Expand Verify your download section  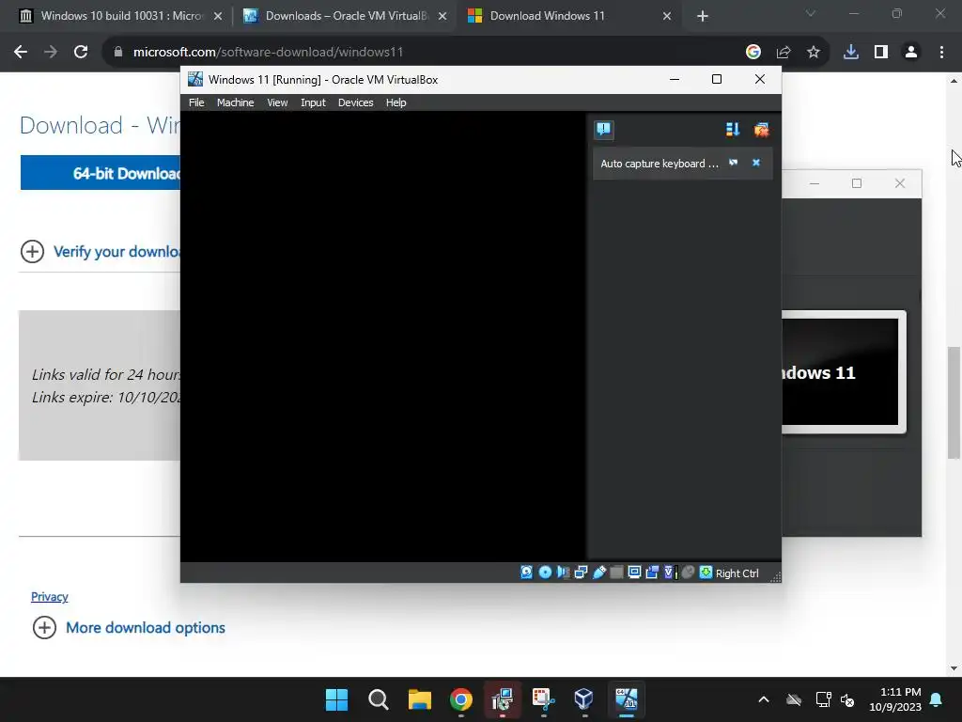tap(101, 252)
